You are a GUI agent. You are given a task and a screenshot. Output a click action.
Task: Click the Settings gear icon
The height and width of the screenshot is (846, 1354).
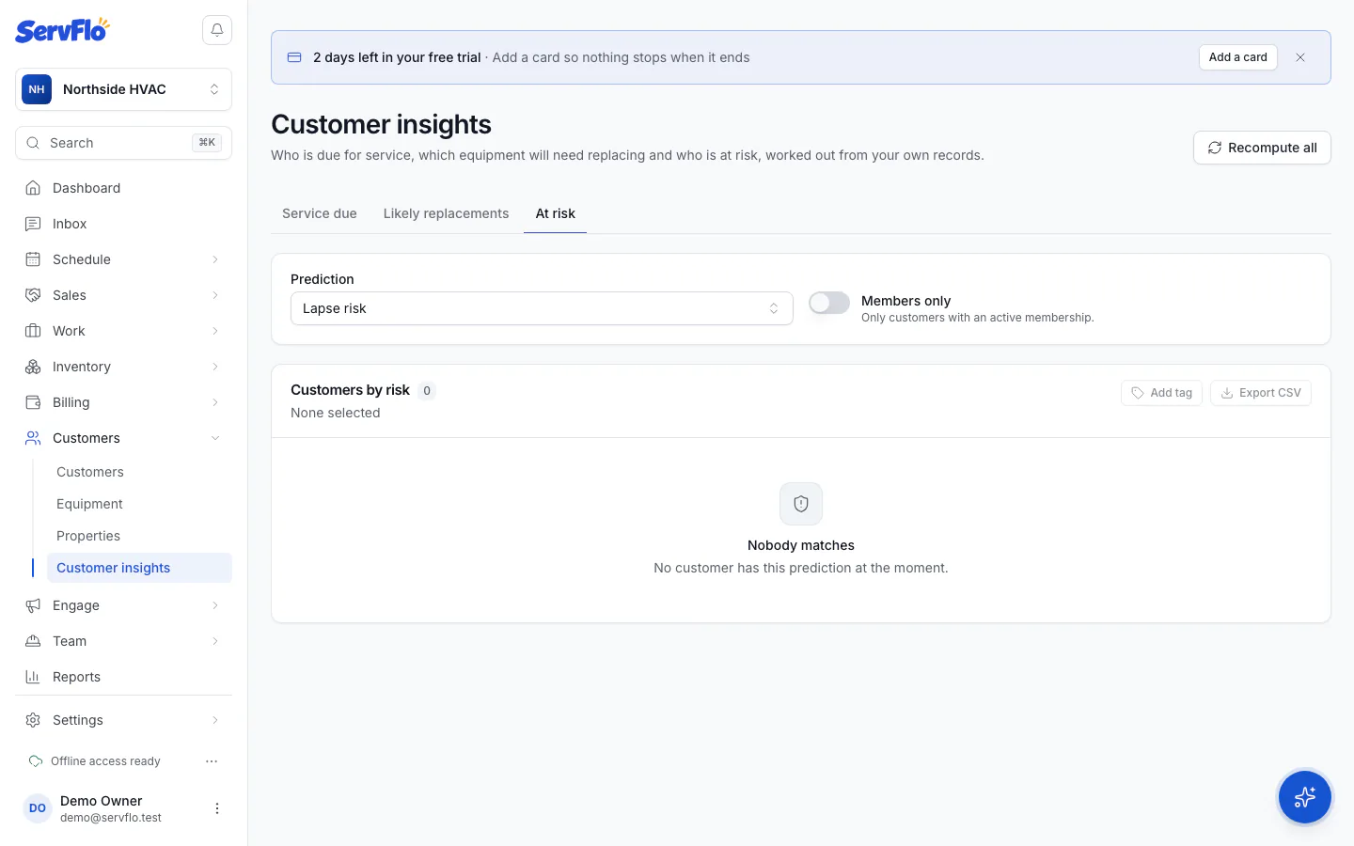[x=33, y=720]
